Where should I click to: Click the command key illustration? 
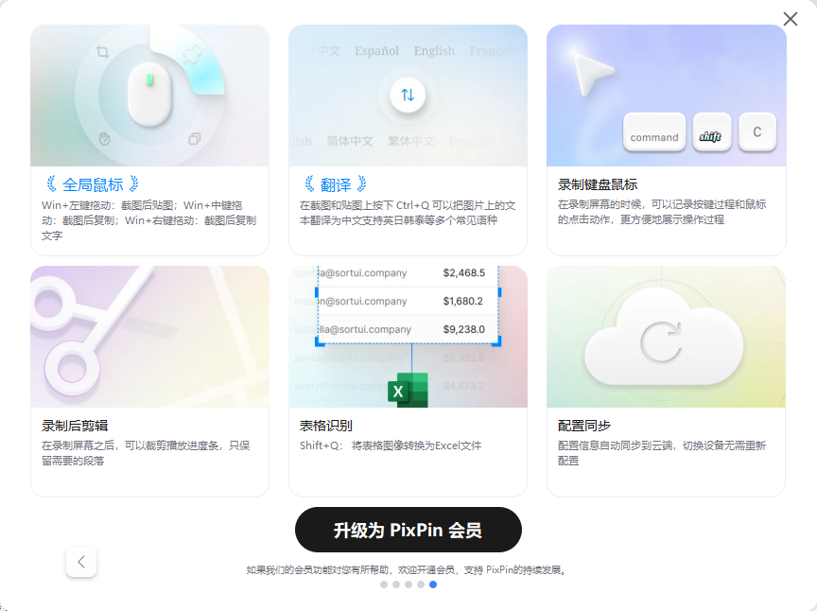654,132
